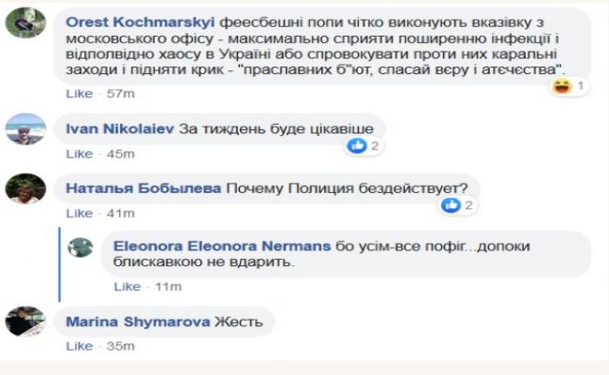
Task: Go to Eleonora Eleonora Nermans' profile
Action: (221, 246)
